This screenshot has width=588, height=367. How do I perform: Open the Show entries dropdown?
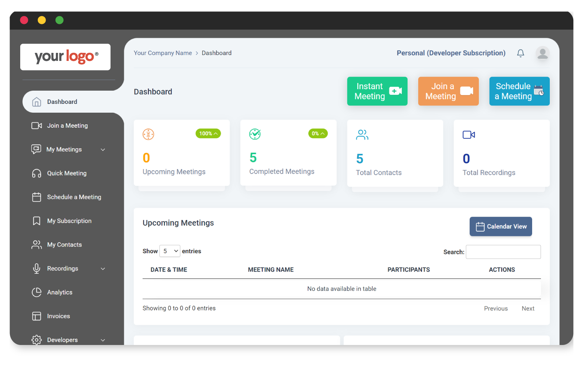(169, 251)
